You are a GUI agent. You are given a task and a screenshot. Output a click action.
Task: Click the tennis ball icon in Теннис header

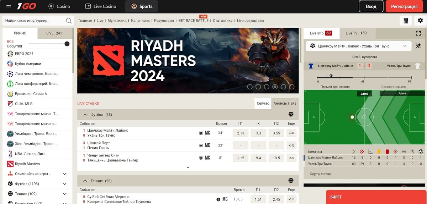click(x=291, y=181)
